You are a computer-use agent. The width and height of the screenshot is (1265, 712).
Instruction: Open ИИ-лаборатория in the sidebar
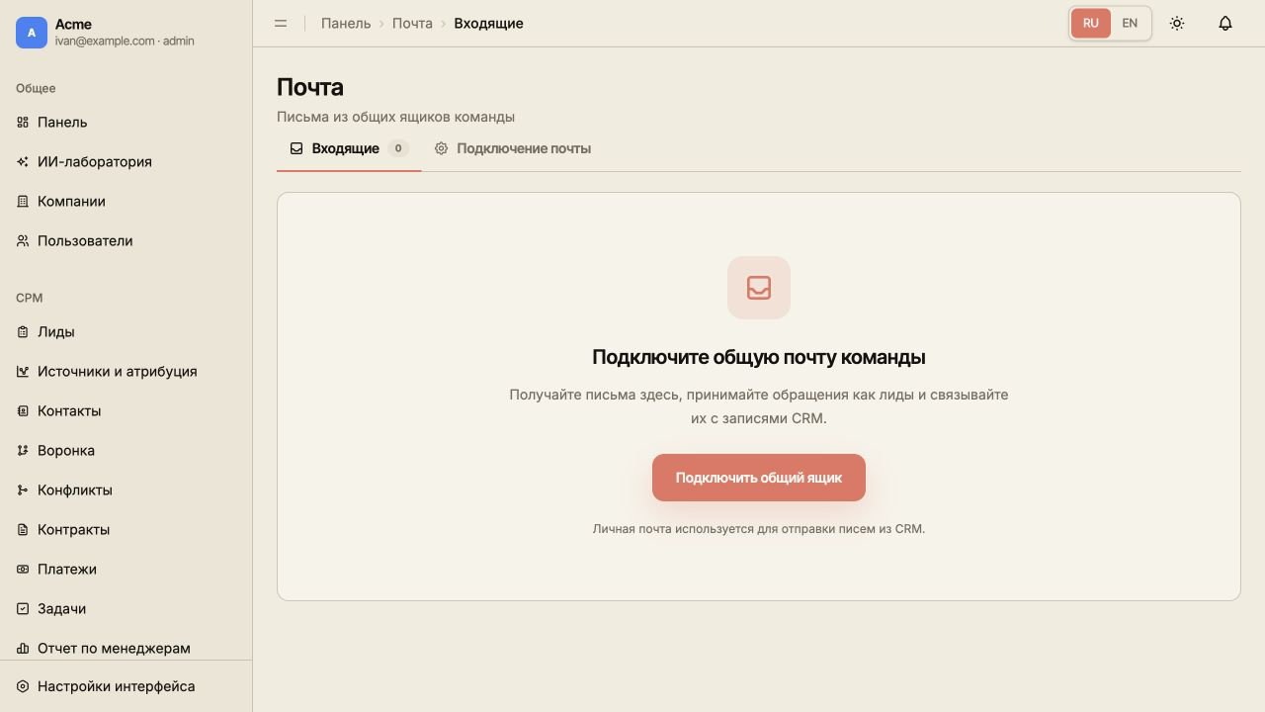click(126, 162)
